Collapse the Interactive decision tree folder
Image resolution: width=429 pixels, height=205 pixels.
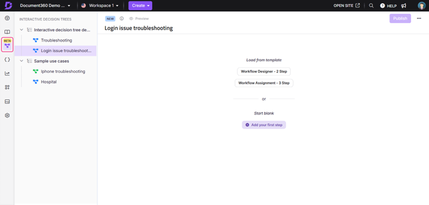(22, 30)
